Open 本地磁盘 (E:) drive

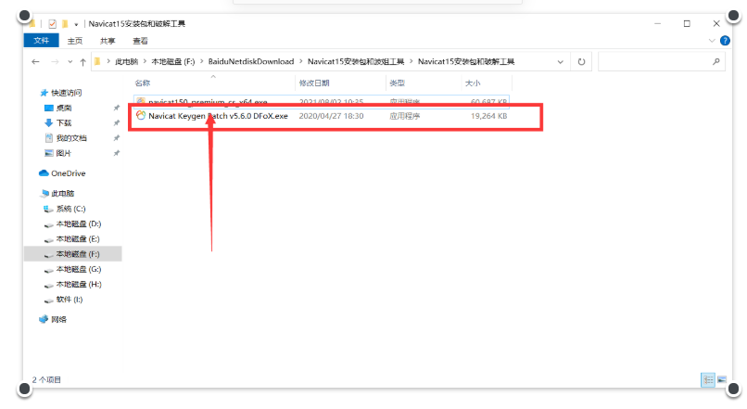[x=78, y=239]
